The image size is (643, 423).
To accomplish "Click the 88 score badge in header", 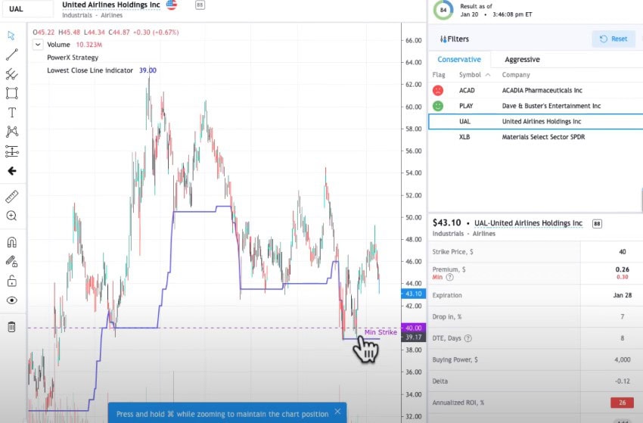I will coord(200,5).
